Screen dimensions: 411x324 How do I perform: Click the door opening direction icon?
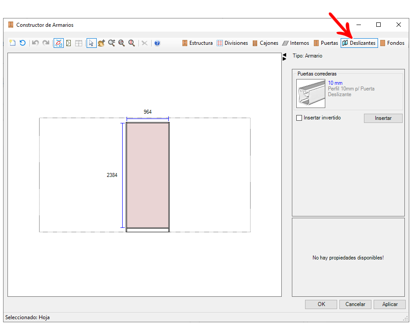pyautogui.click(x=69, y=43)
